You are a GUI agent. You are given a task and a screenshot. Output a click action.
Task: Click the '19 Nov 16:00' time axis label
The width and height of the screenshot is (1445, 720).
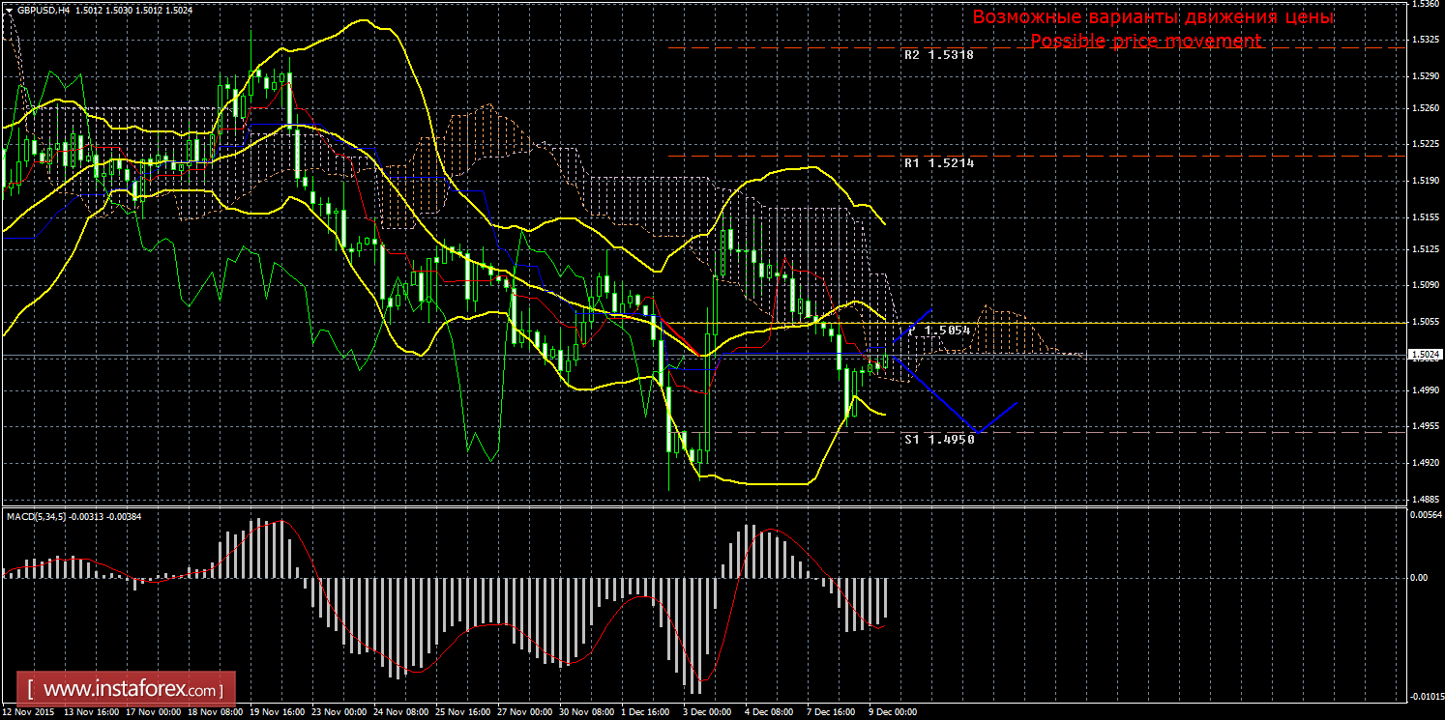click(278, 712)
